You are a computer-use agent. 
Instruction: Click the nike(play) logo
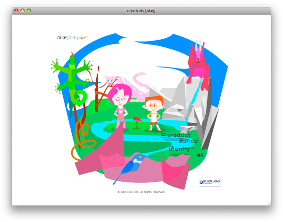click(73, 37)
